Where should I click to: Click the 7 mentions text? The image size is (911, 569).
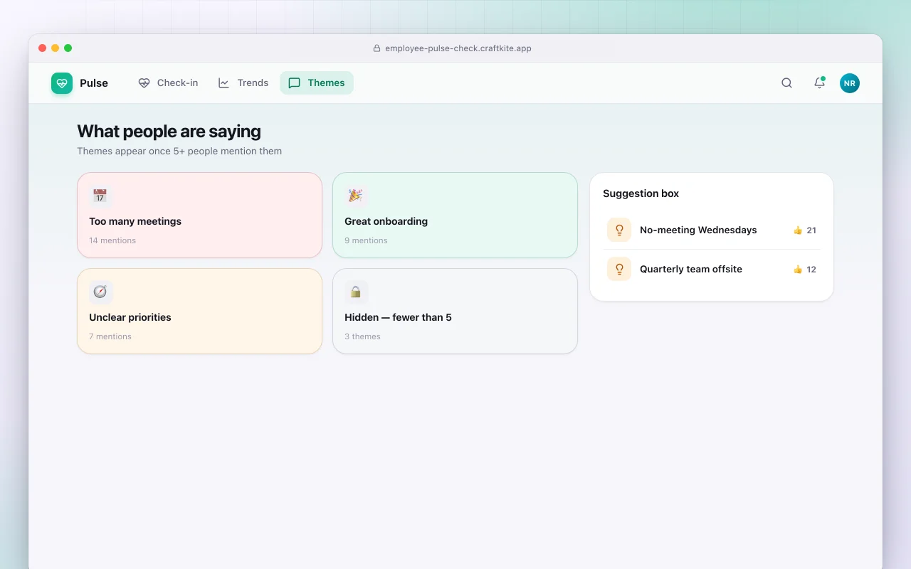110,336
